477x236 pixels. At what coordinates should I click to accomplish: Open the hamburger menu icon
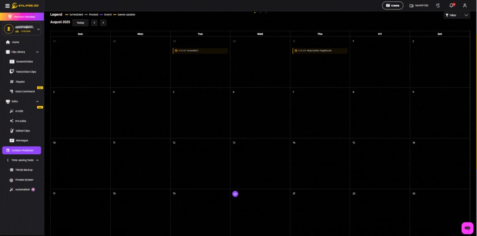(x=7, y=6)
